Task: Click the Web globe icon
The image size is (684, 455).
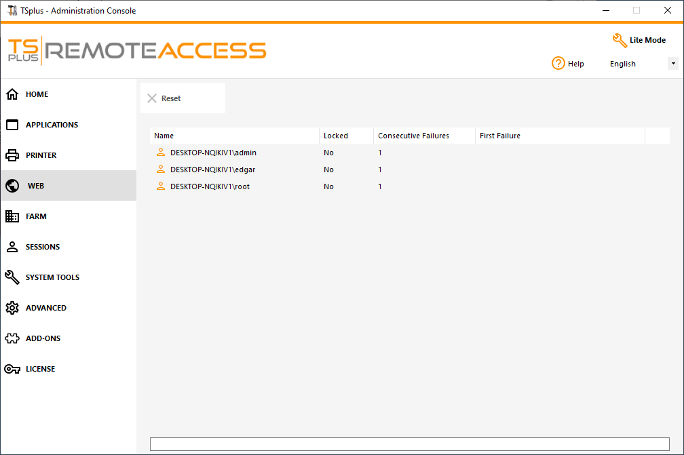Action: pos(12,185)
